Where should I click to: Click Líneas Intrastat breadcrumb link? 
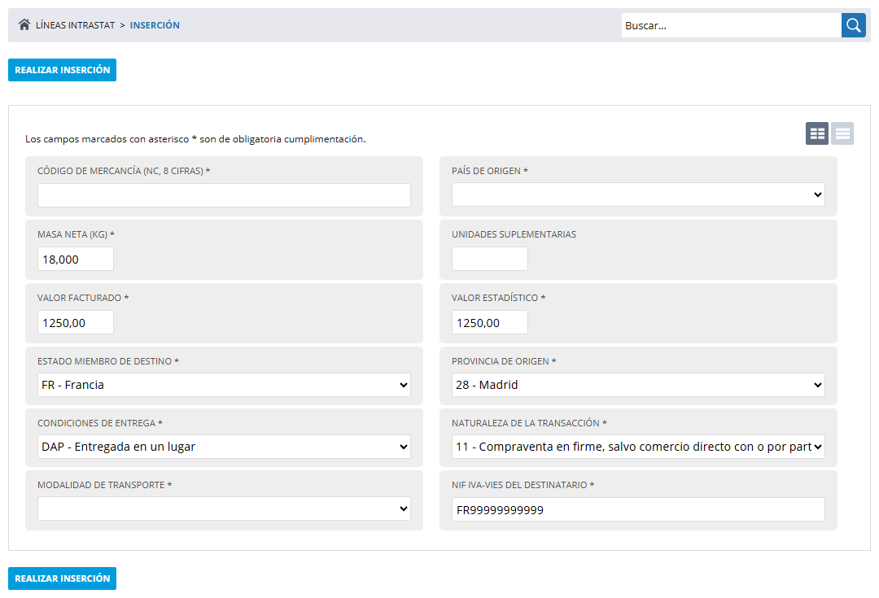coord(75,25)
